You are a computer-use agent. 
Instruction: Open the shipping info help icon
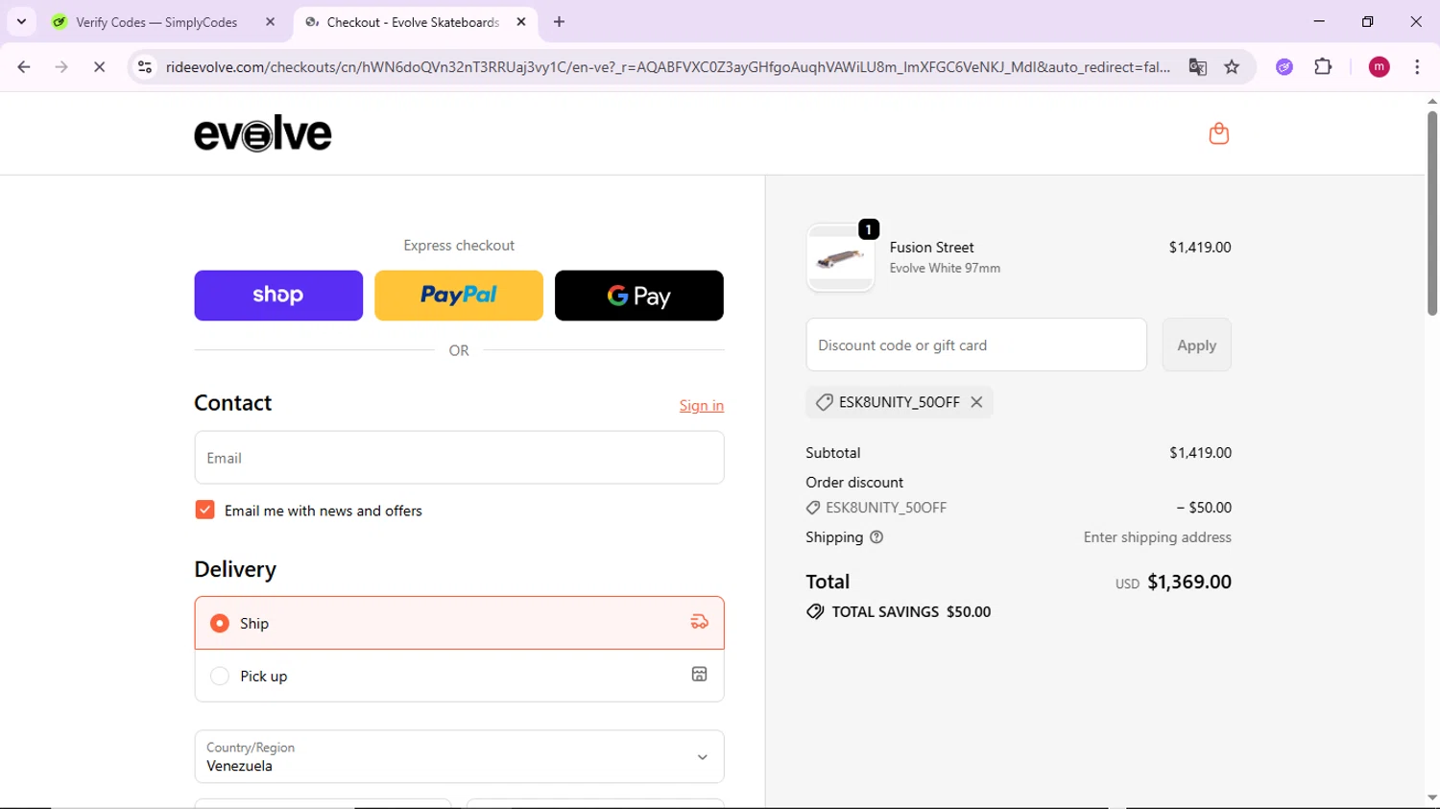(876, 537)
